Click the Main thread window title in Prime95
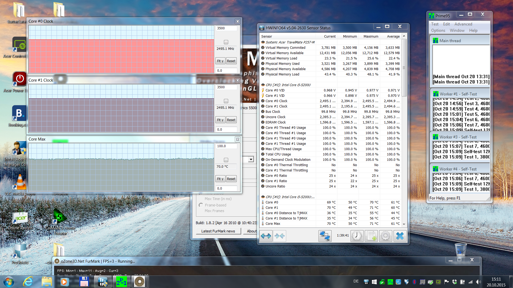This screenshot has height=288, width=513. point(450,41)
